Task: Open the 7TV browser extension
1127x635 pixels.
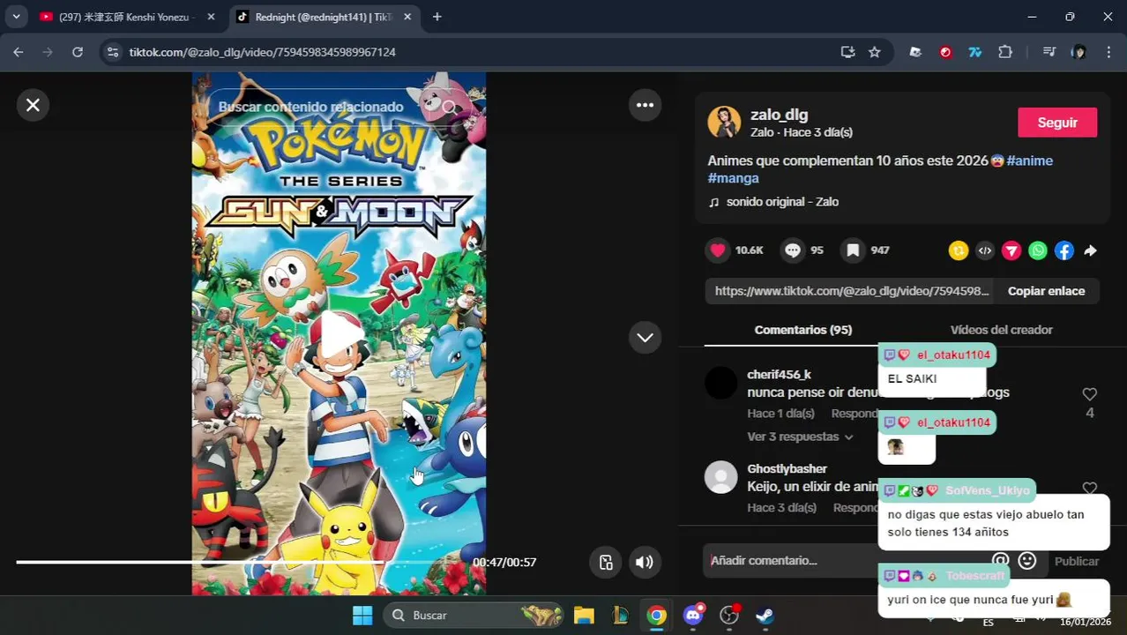Action: 975,52
